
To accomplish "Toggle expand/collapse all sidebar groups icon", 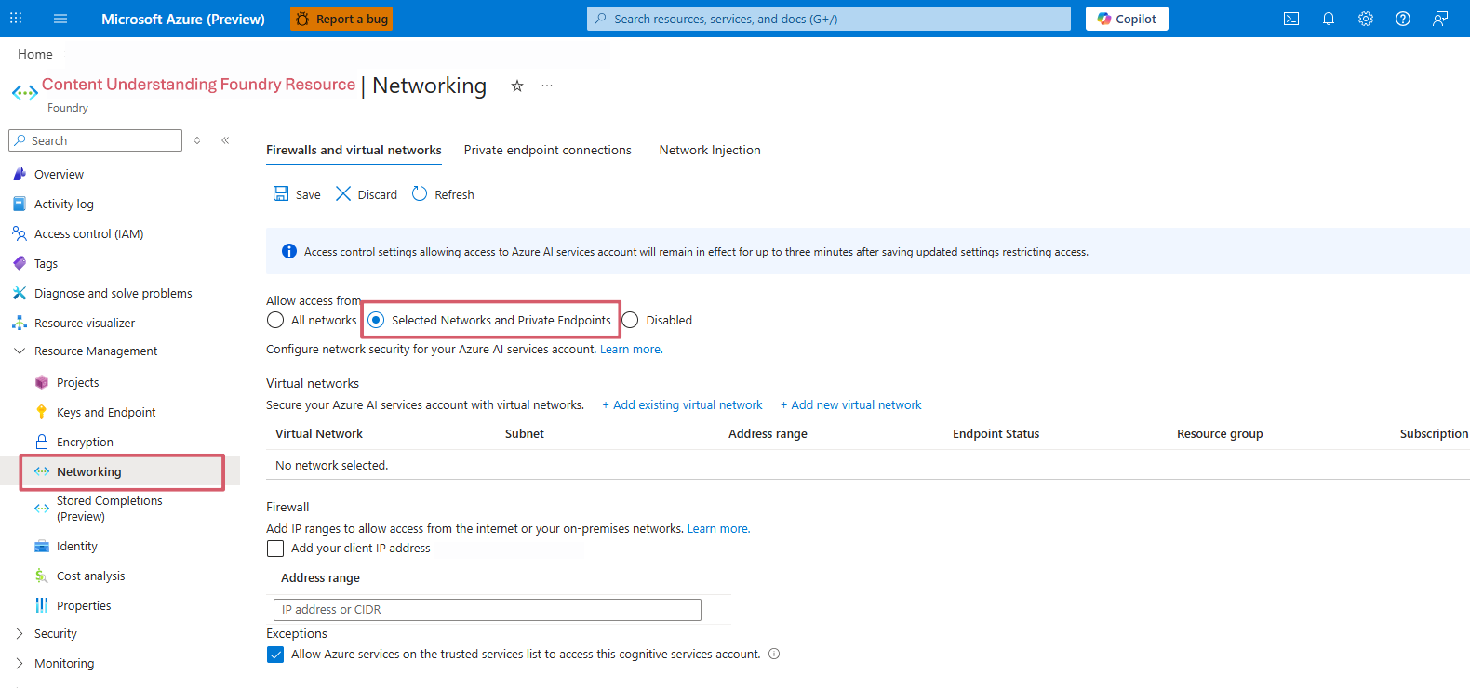I will click(197, 140).
